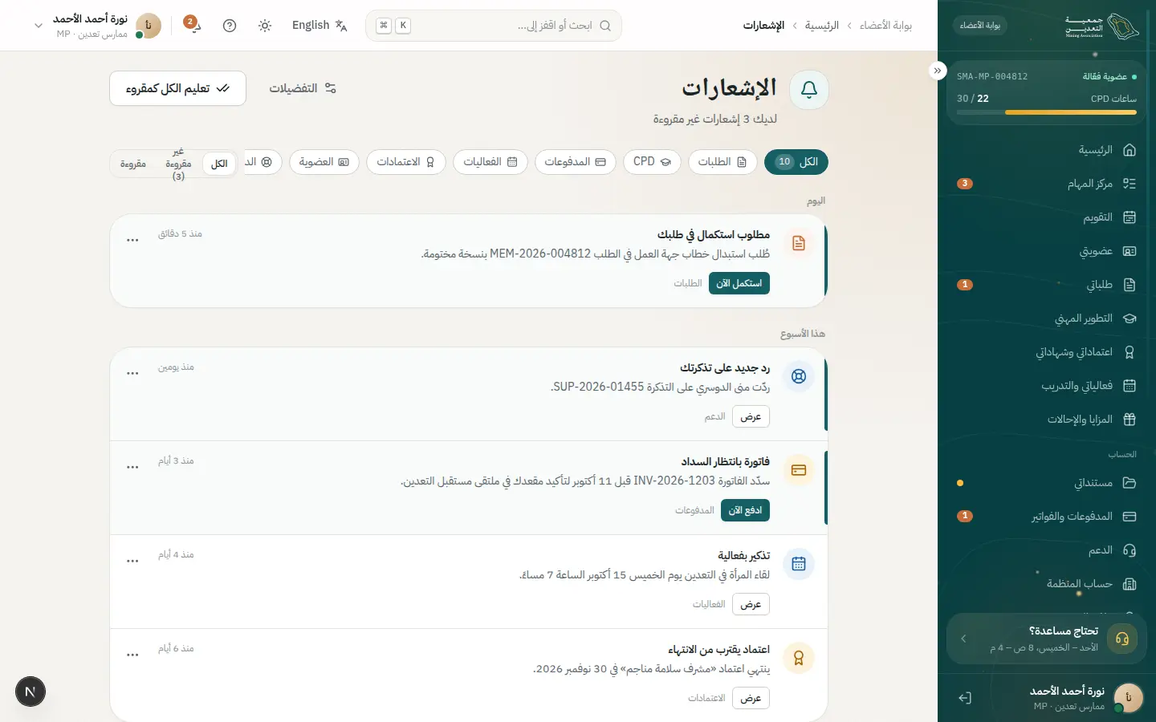Expand the تحتاج مساعدة؟ help card
Image resolution: width=1156 pixels, height=722 pixels.
[1047, 639]
